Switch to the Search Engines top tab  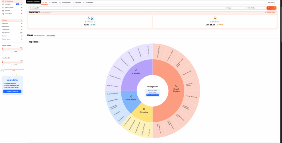(65, 3)
